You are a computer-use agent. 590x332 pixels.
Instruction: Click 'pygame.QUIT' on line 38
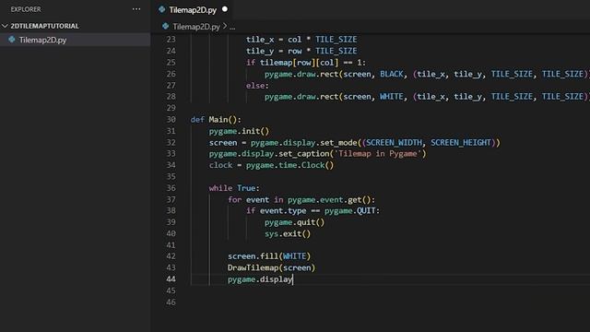350,211
